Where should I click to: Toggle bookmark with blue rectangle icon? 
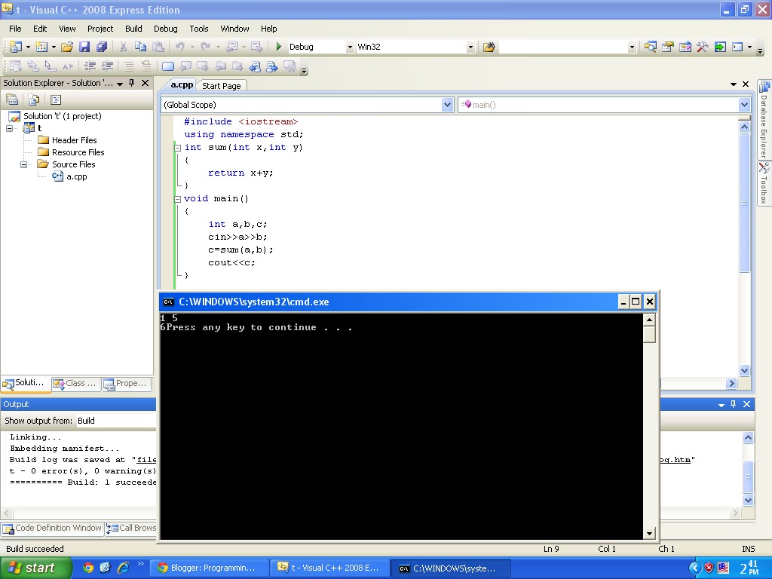click(168, 66)
